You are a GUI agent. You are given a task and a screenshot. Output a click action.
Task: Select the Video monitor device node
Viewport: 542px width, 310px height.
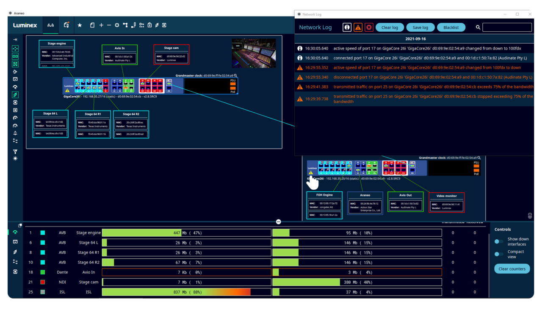(447, 202)
